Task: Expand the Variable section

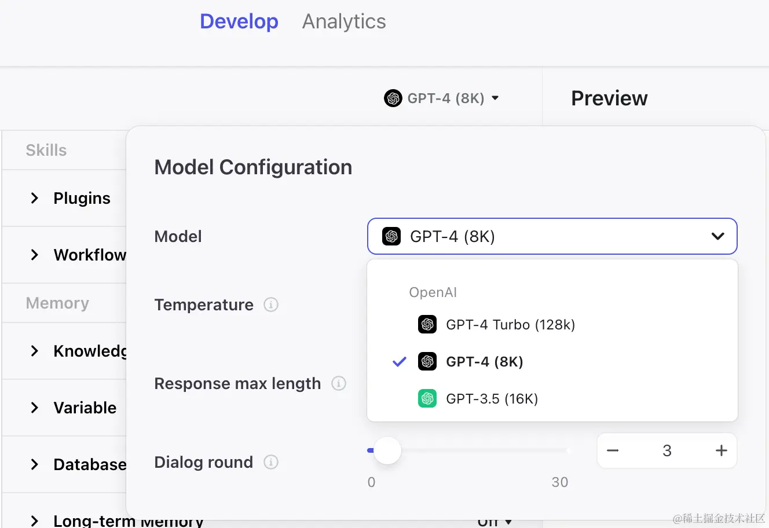Action: tap(35, 408)
